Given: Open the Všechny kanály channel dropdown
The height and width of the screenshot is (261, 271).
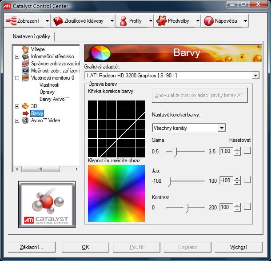Looking at the screenshot, I should pos(222,128).
